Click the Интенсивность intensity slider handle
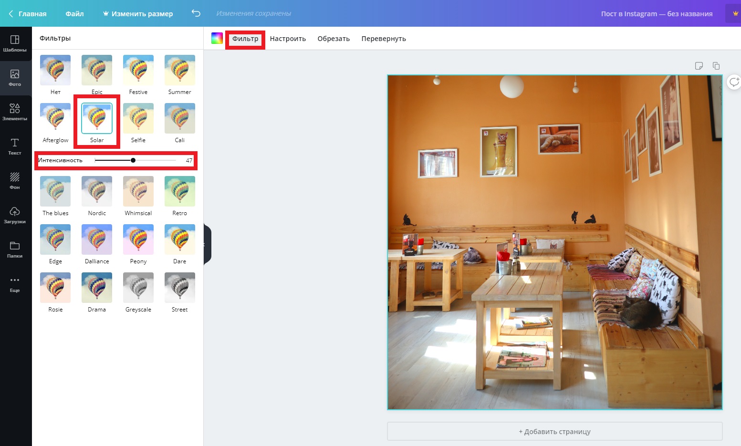Viewport: 741px width, 446px height. (x=133, y=160)
